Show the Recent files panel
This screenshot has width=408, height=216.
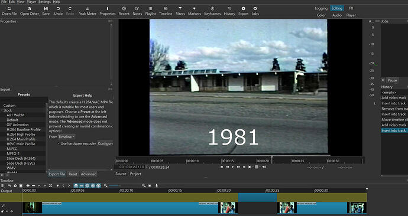(124, 11)
